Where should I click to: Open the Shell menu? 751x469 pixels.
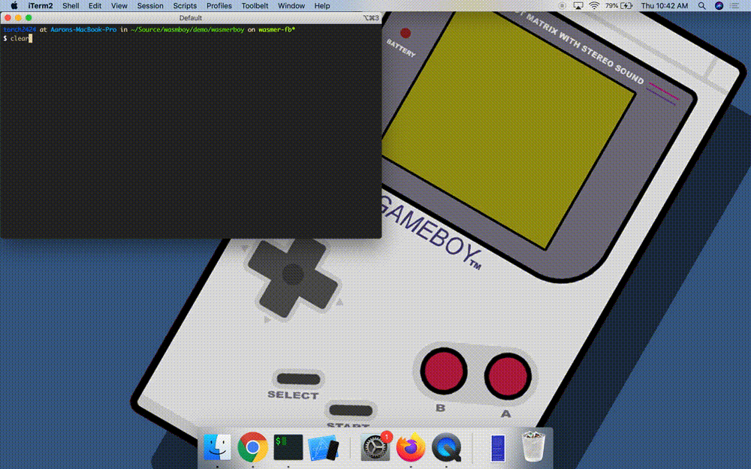(x=71, y=6)
